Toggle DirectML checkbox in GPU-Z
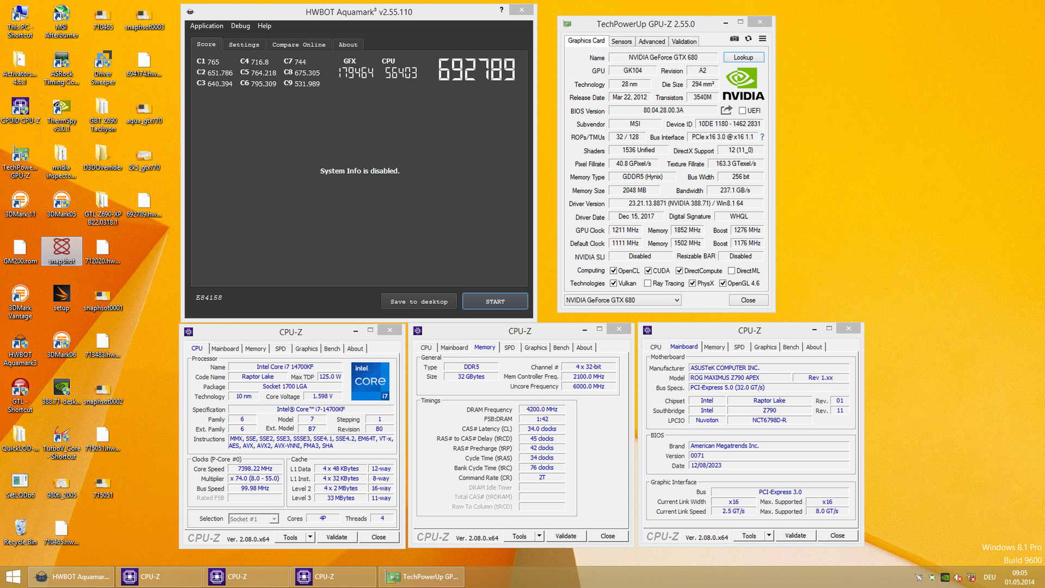The width and height of the screenshot is (1045, 588). coord(731,271)
